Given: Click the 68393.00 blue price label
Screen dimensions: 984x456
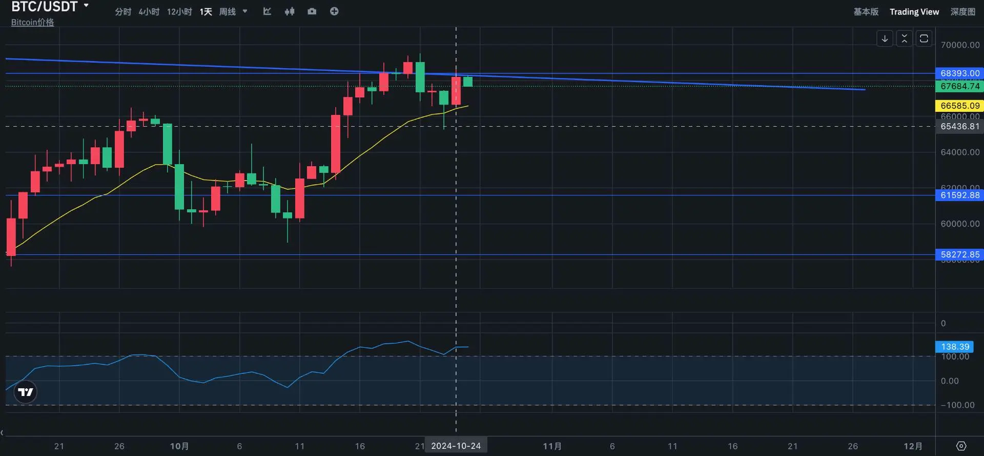Looking at the screenshot, I should pyautogui.click(x=960, y=73).
